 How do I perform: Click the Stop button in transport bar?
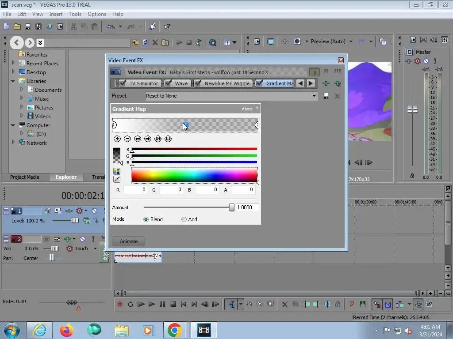173,304
